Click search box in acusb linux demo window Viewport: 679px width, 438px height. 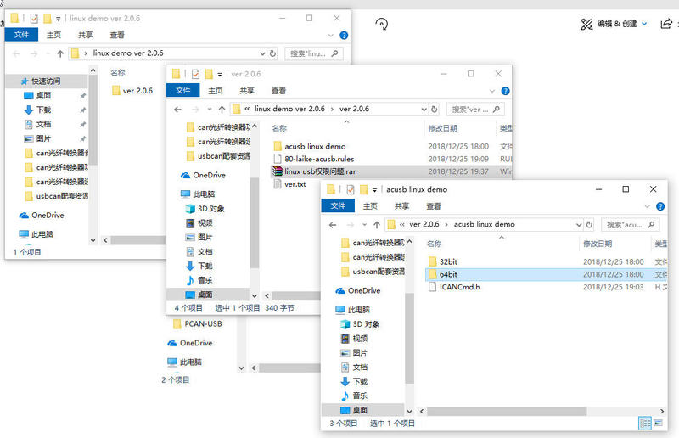631,225
